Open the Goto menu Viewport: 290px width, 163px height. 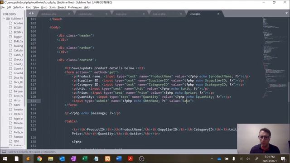tap(44, 7)
